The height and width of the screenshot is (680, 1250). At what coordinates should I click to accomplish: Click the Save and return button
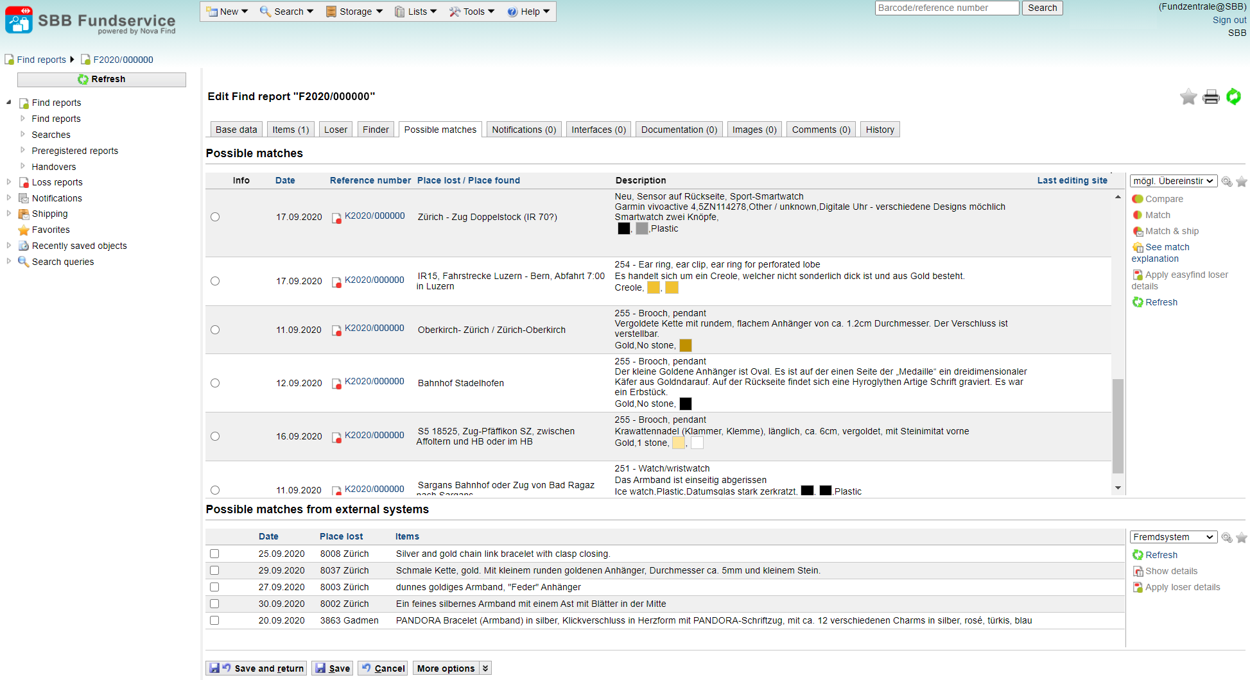point(256,668)
